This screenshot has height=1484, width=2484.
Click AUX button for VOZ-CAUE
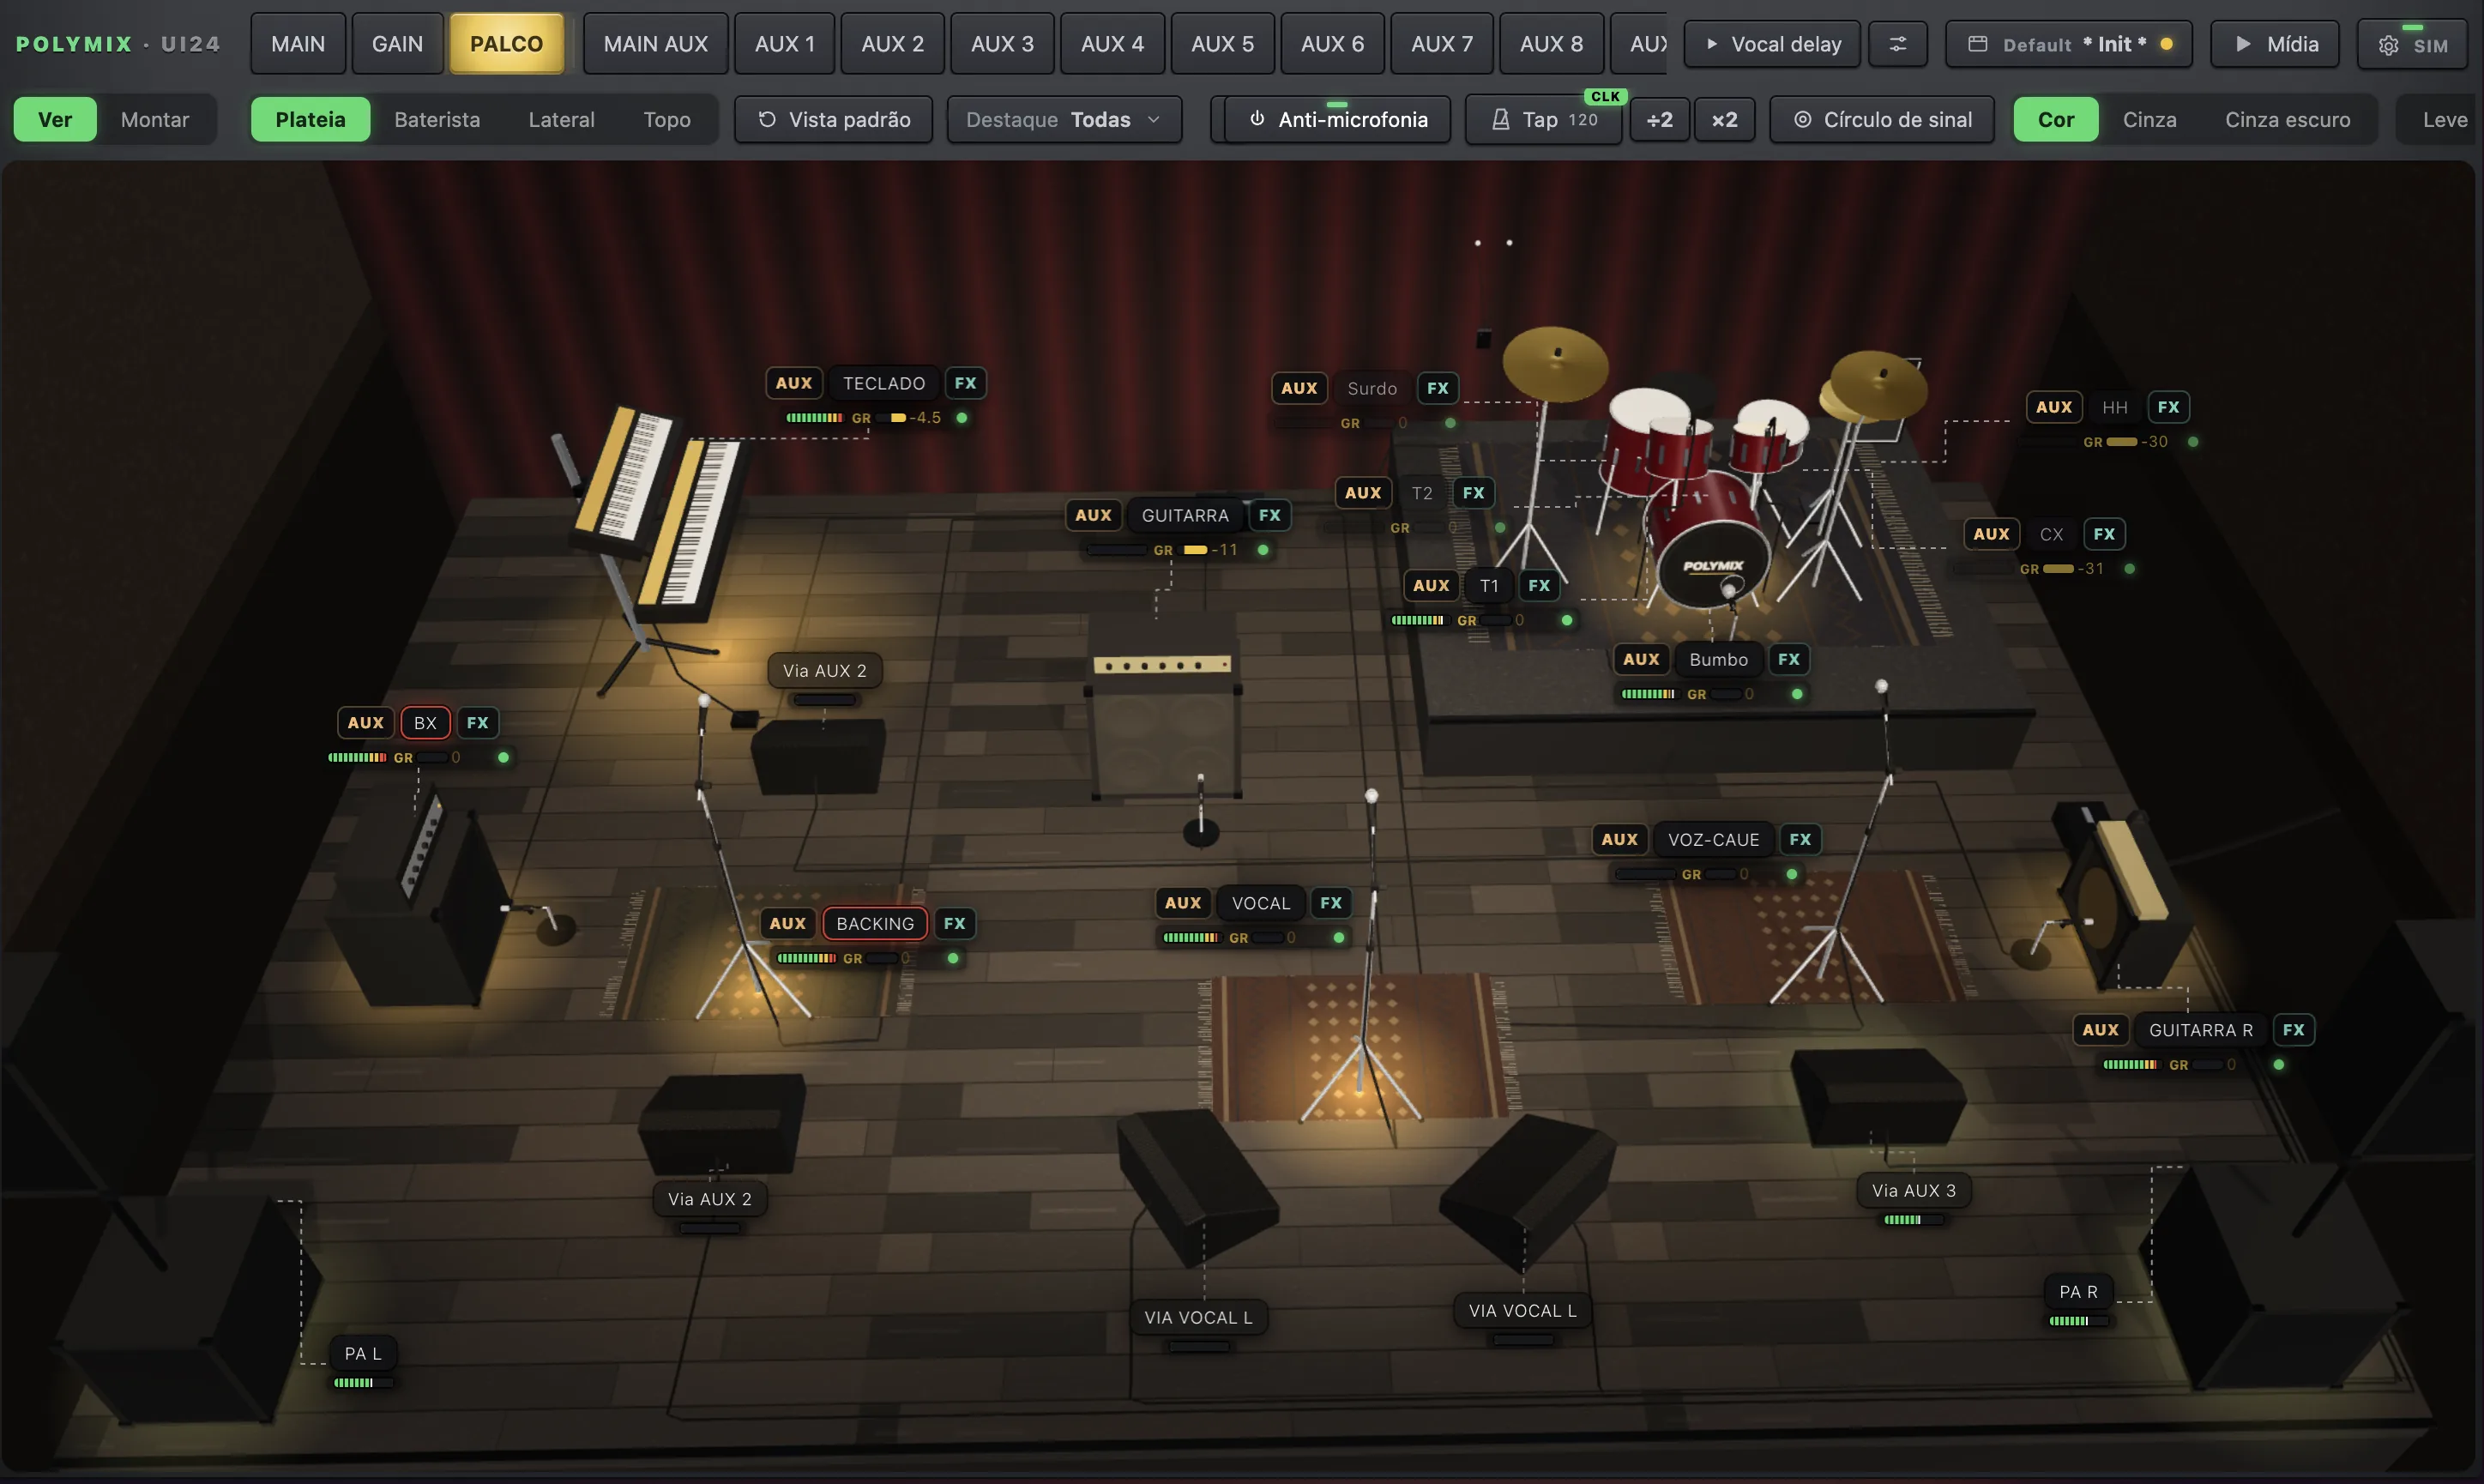coord(1619,839)
